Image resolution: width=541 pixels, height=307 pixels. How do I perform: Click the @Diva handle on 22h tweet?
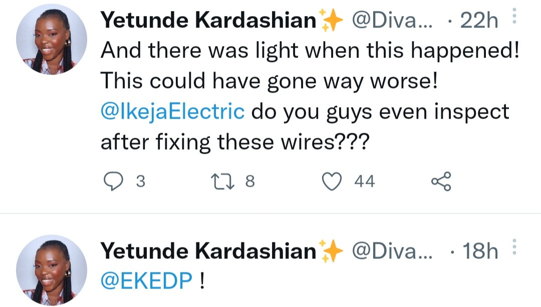390,21
